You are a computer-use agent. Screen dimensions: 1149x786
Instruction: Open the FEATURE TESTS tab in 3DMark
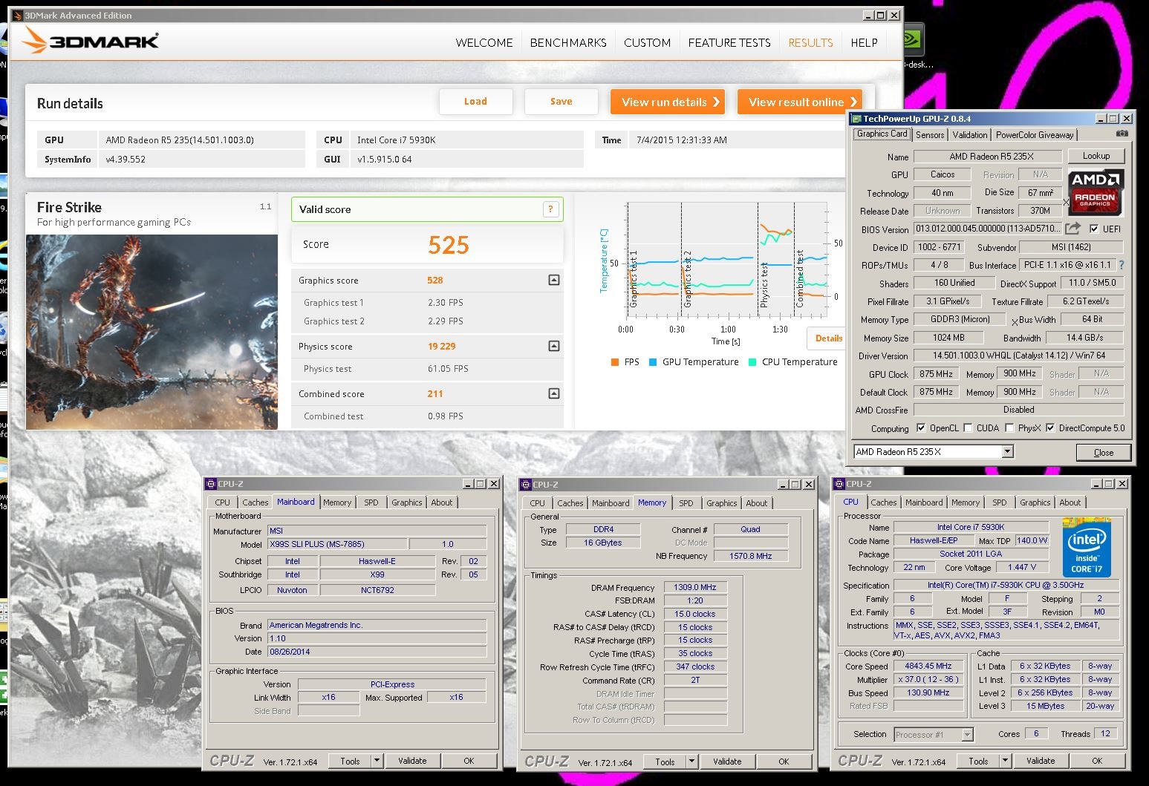point(729,43)
